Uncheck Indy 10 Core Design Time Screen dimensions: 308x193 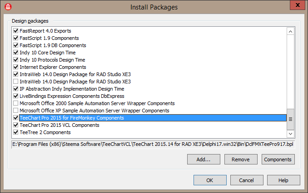(16, 53)
